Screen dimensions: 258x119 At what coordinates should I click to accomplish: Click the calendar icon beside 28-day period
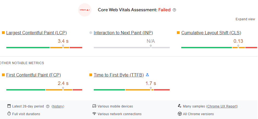(x=9, y=106)
